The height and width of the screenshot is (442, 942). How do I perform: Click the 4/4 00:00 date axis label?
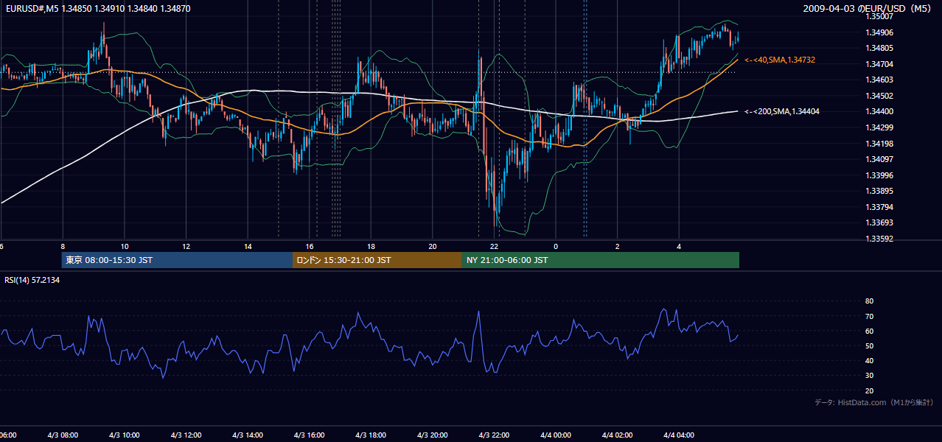click(x=556, y=435)
